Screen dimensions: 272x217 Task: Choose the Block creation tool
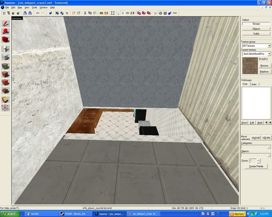(x=6, y=57)
